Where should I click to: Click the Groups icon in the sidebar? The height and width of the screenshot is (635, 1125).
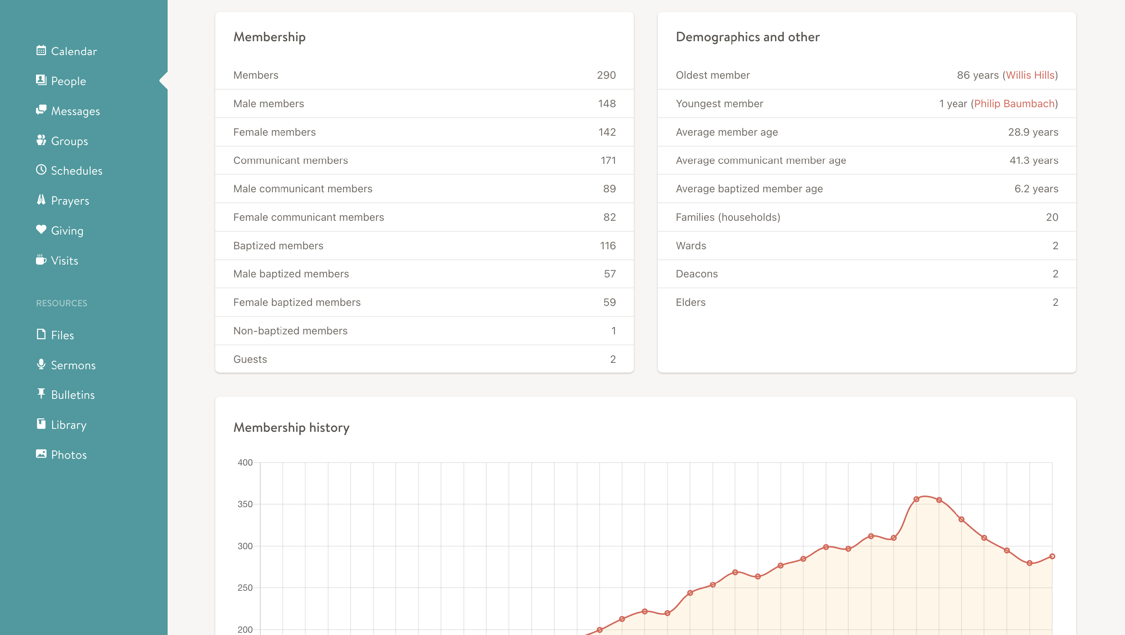pyautogui.click(x=41, y=140)
